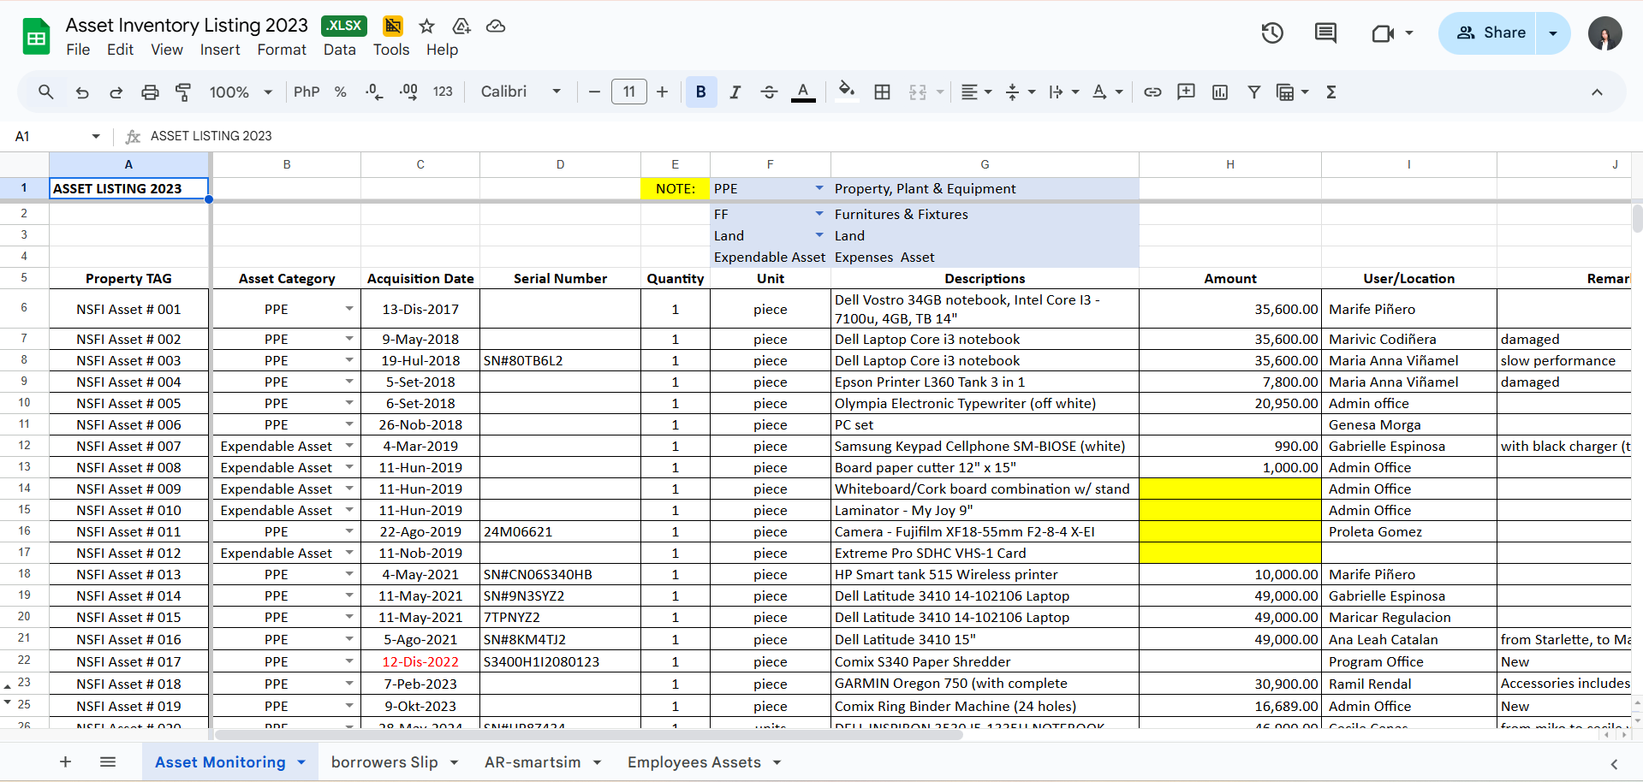Open version history clock icon

point(1272,33)
